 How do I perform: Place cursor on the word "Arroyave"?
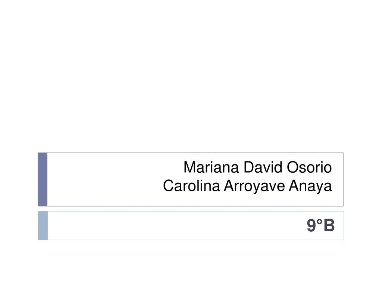[x=254, y=186]
